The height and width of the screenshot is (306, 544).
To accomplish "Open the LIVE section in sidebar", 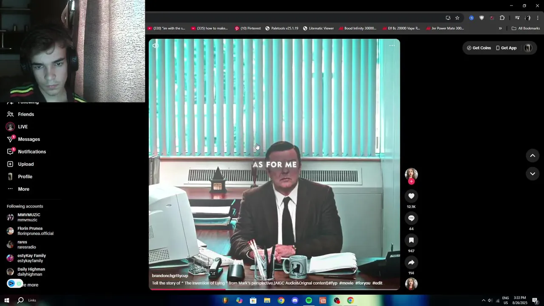I will [23, 127].
